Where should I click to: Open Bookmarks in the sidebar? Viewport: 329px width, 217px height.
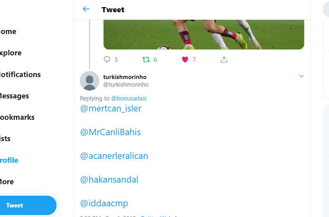(17, 117)
